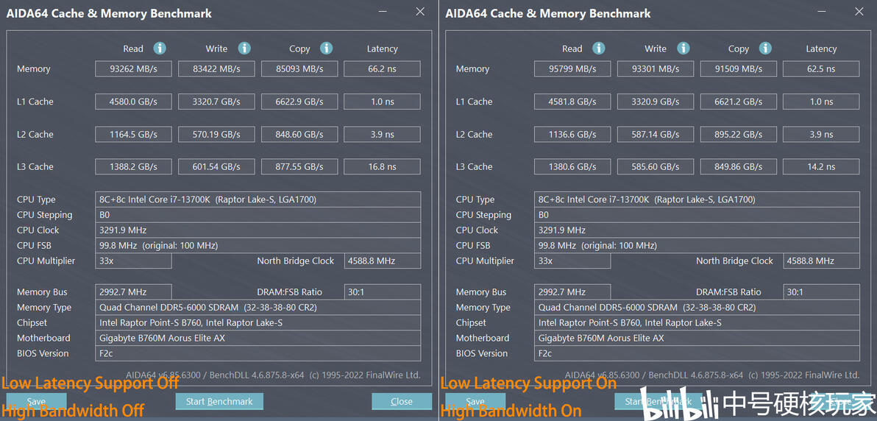Click Start Benchmark in the left window

point(219,401)
